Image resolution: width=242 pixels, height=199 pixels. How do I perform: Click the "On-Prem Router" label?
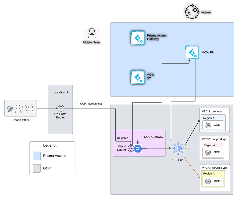[60, 115]
